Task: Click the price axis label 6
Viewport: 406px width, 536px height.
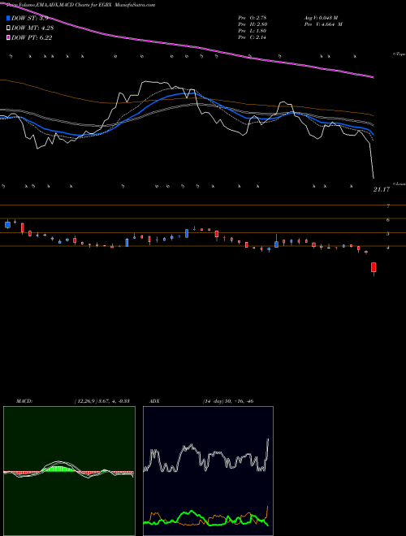Action: coord(388,220)
